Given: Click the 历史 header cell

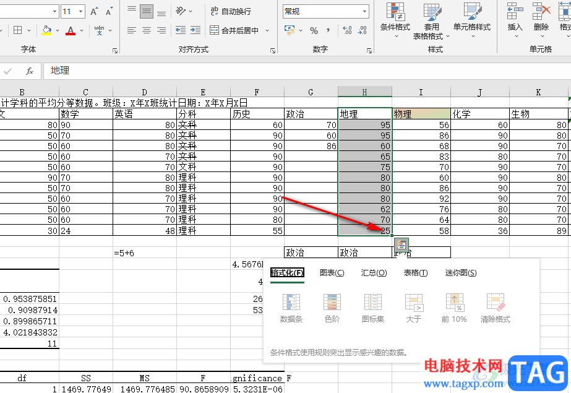Looking at the screenshot, I should click(257, 114).
